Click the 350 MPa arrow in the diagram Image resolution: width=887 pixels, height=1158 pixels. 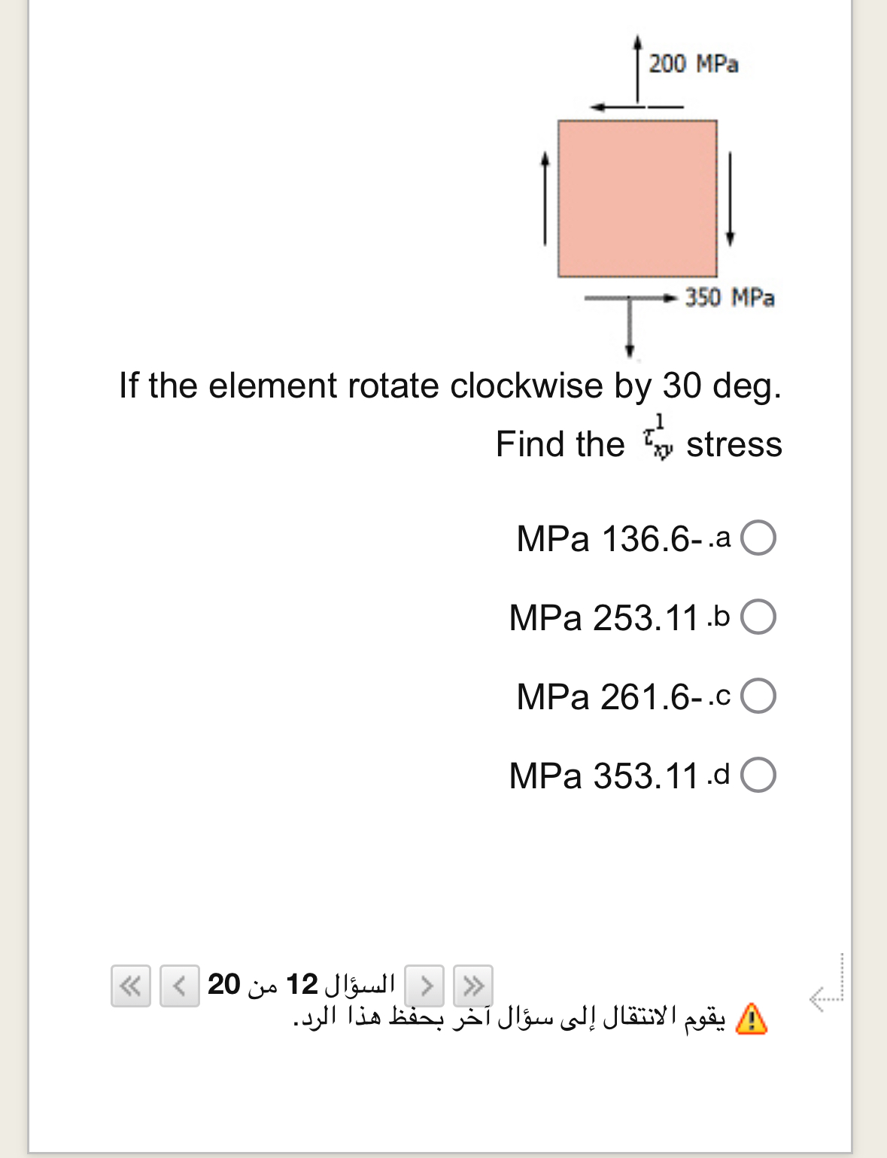(632, 298)
